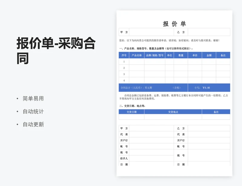Click the 税号 label on the 甲方 side
Screen dimensions: 242x186
[x=124, y=152]
